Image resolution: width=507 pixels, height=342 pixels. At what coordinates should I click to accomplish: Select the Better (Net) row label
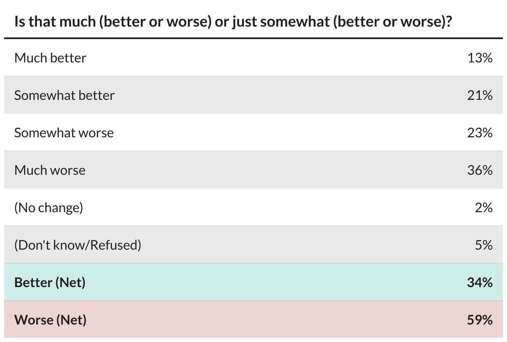50,282
